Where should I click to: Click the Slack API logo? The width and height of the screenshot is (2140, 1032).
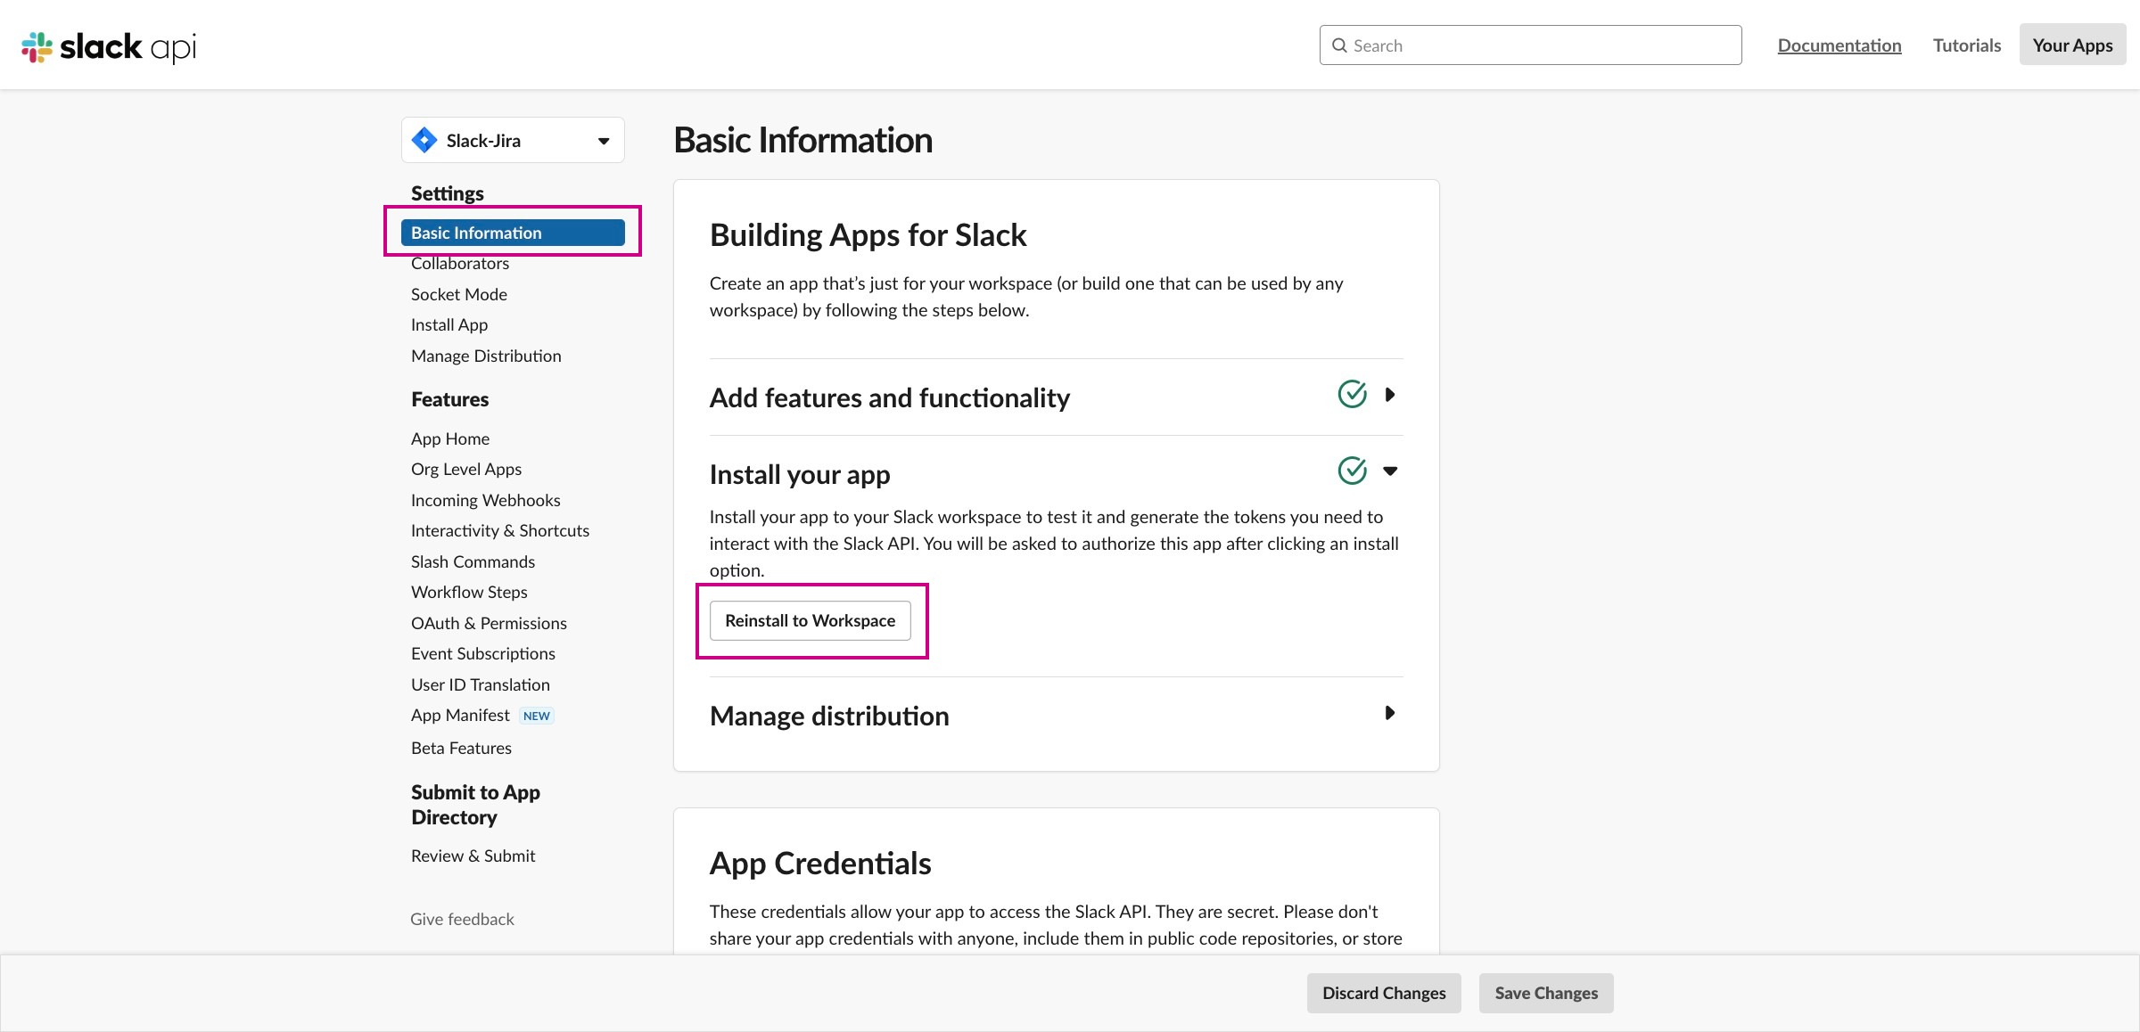click(x=109, y=46)
